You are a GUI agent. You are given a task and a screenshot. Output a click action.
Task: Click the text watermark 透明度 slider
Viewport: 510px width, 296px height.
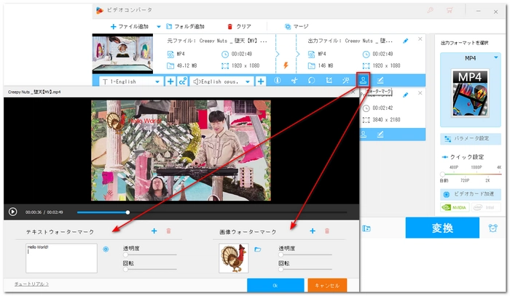(x=151, y=255)
